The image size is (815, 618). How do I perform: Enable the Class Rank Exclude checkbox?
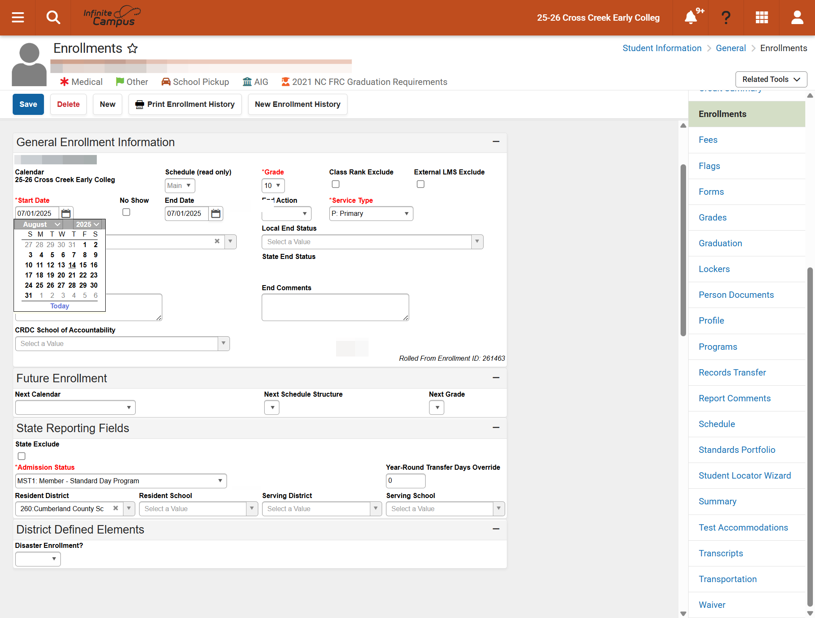click(x=336, y=184)
